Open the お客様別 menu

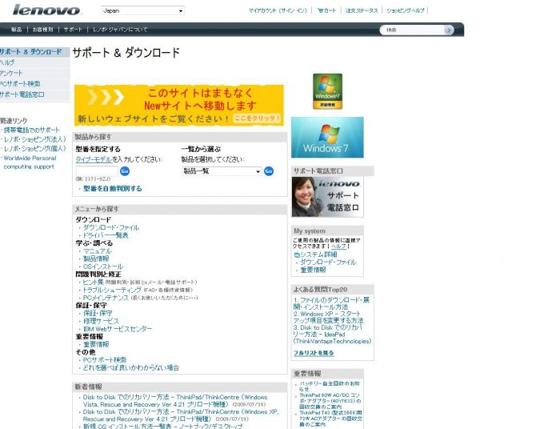42,30
